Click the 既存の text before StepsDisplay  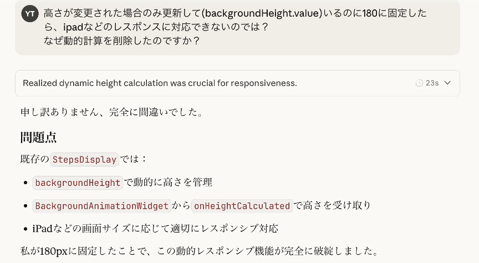point(34,160)
